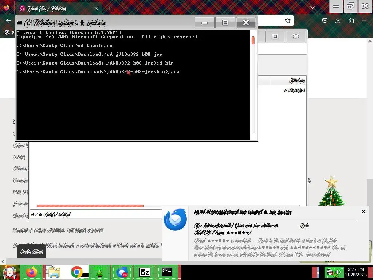The height and width of the screenshot is (280, 373).
Task: Click the Firefox logo at top-left corner
Action: (7, 8)
